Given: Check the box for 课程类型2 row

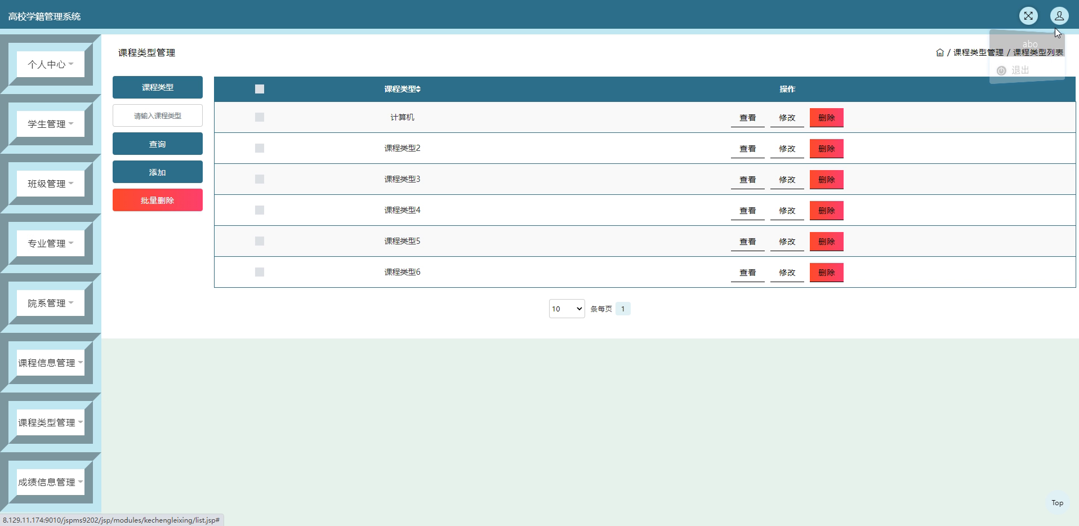Looking at the screenshot, I should (260, 148).
